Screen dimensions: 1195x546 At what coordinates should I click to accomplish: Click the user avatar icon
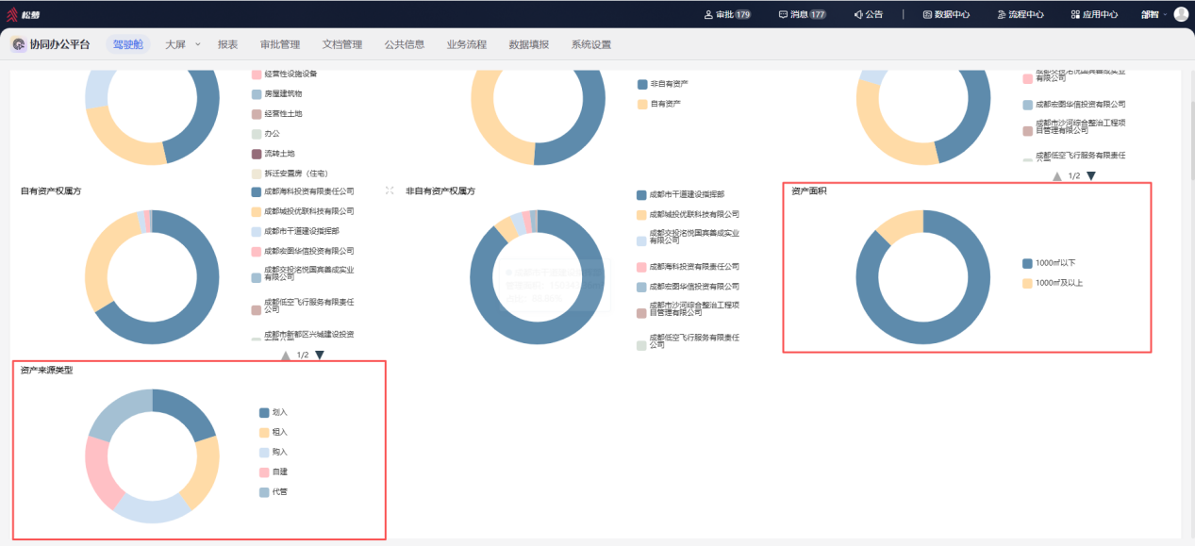[x=1181, y=14]
